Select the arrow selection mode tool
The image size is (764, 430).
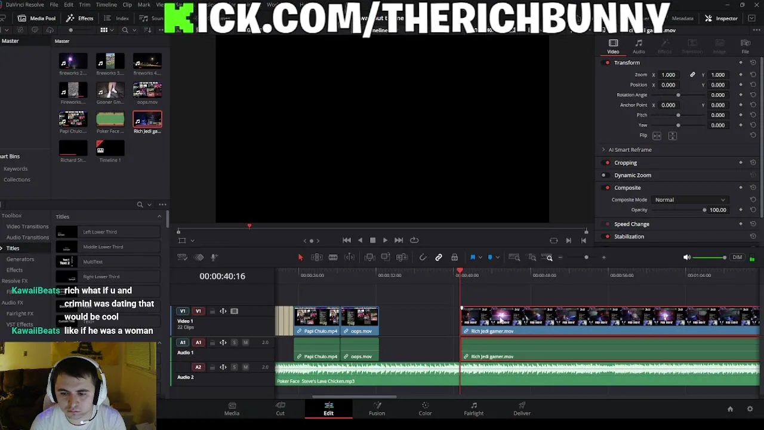point(300,257)
